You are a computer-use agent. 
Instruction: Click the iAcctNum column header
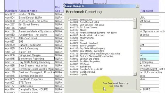pos(11,11)
